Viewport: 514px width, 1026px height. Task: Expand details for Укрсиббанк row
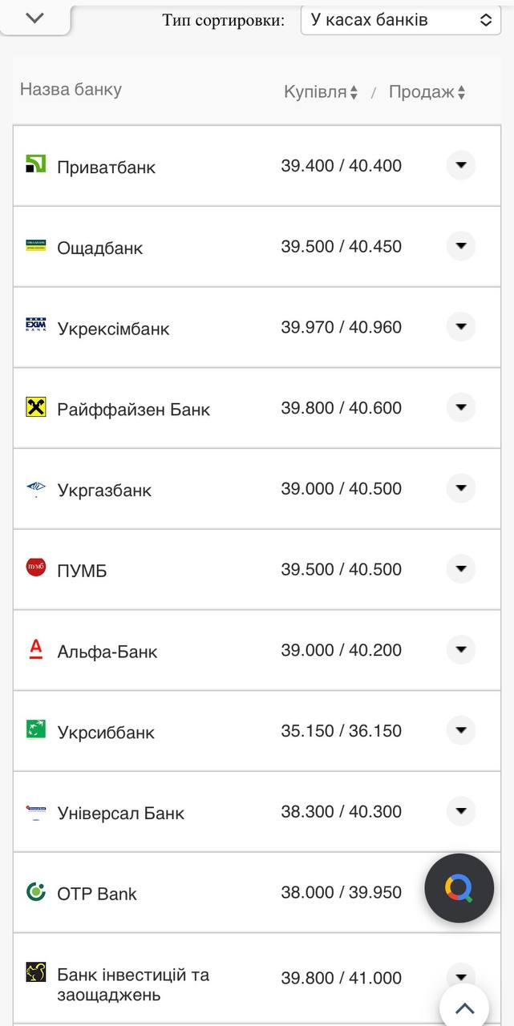coord(461,730)
